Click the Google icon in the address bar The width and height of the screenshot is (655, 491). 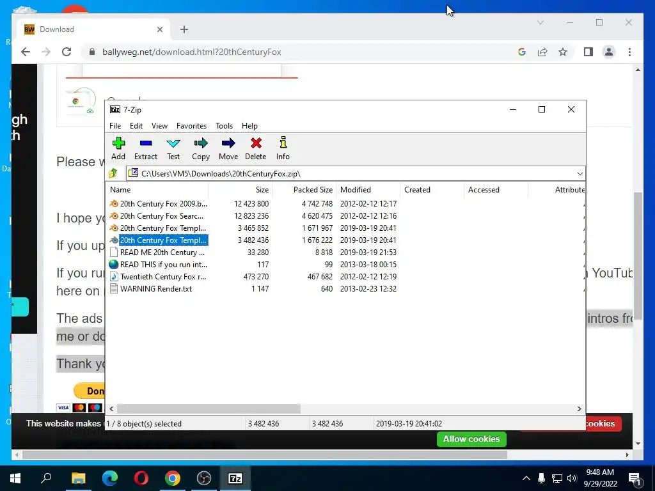click(521, 52)
